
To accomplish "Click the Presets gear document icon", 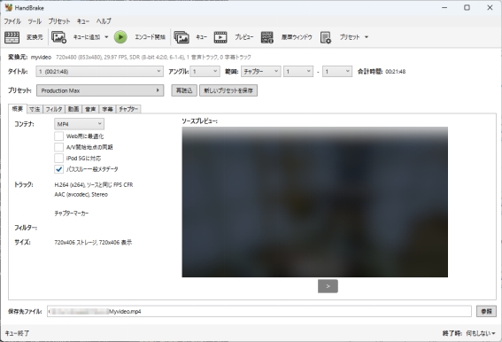I will (326, 37).
